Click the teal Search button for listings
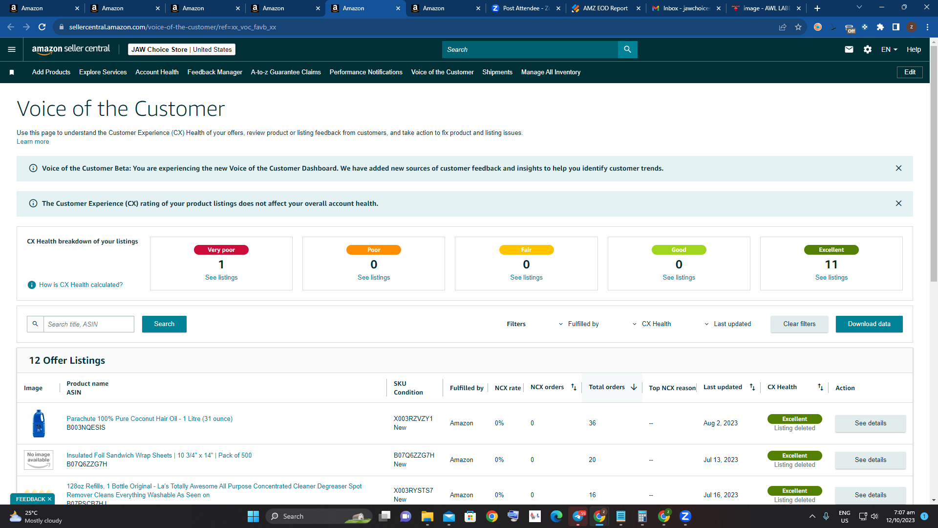This screenshot has height=528, width=938. (x=164, y=324)
